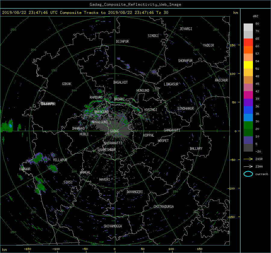The height and width of the screenshot is (253, 271).
Task: Select the magenta 39-42 dBZ color swatch
Action: coord(248,95)
